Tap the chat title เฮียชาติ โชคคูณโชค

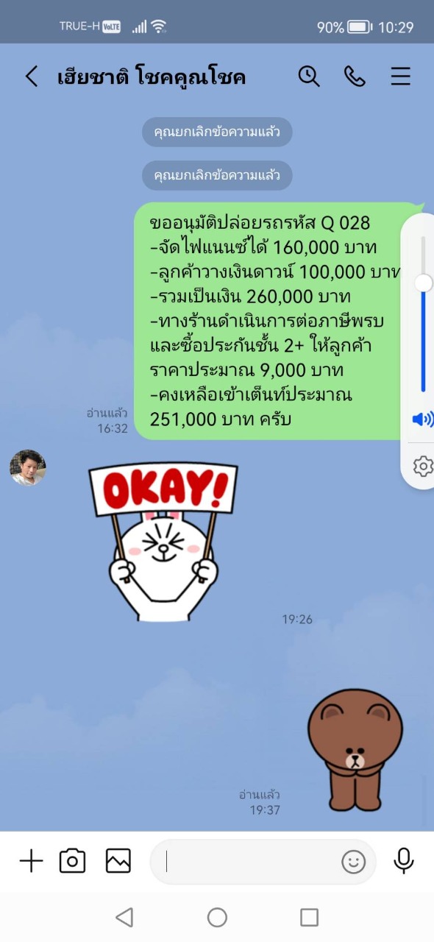tap(152, 77)
